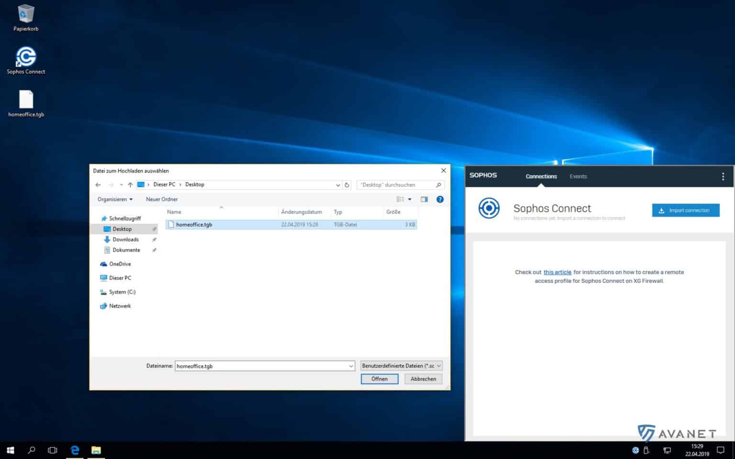Open the network icon in the system tray
This screenshot has height=459, width=735.
[667, 450]
